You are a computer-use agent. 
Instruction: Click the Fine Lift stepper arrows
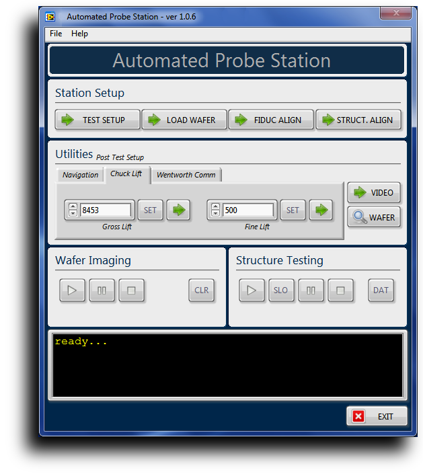(x=215, y=210)
